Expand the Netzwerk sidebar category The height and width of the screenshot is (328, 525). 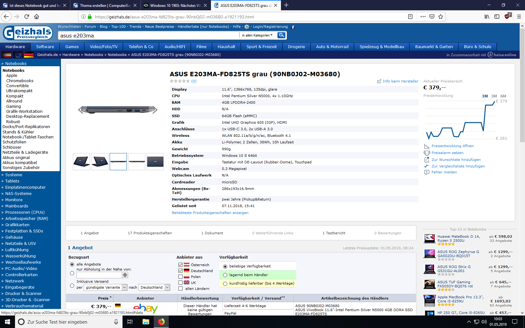(15, 281)
